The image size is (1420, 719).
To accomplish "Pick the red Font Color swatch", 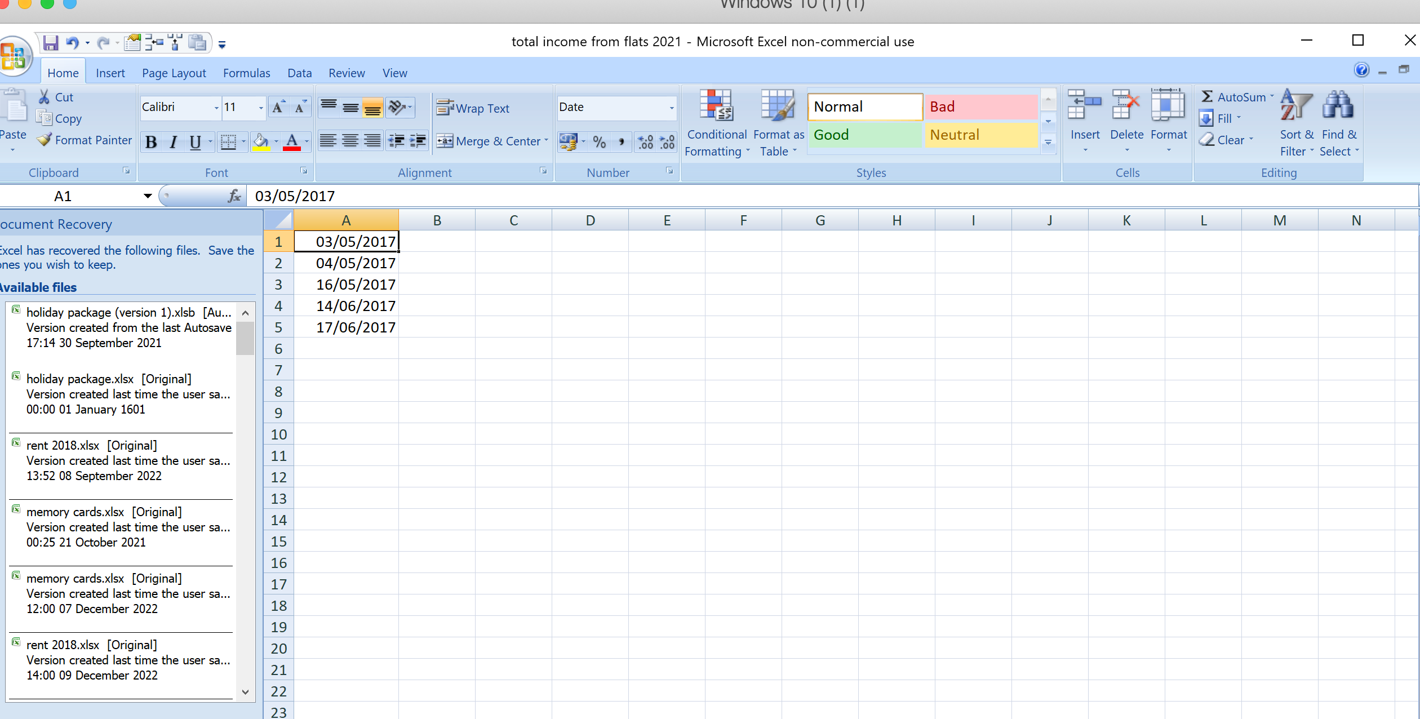I will click(x=291, y=148).
